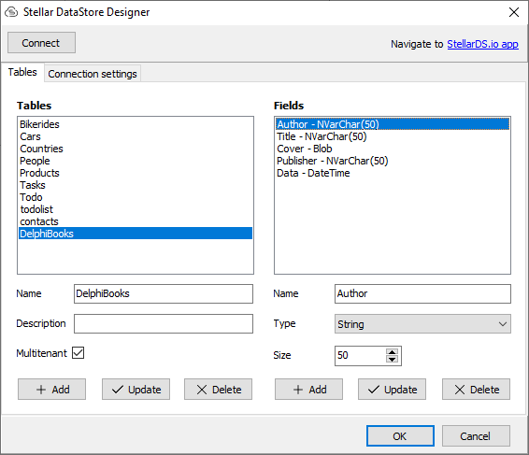Select the Cover - Blob field
Image resolution: width=529 pixels, height=455 pixels.
pyautogui.click(x=393, y=149)
